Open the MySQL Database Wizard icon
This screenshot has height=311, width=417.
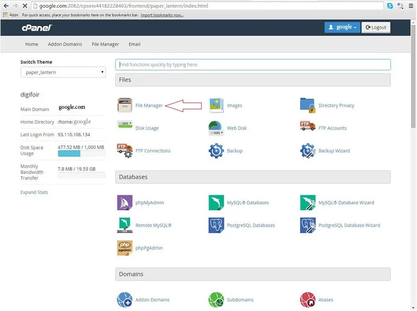pos(308,203)
